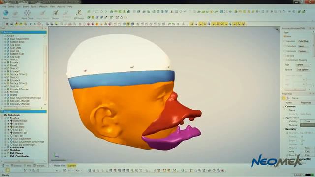Select the Continuity radio option

tap(285, 51)
